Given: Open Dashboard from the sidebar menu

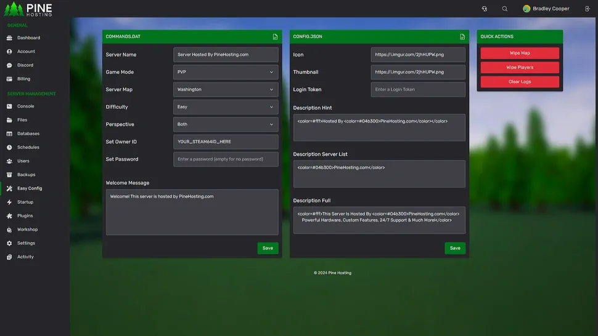Looking at the screenshot, I should pyautogui.click(x=28, y=38).
